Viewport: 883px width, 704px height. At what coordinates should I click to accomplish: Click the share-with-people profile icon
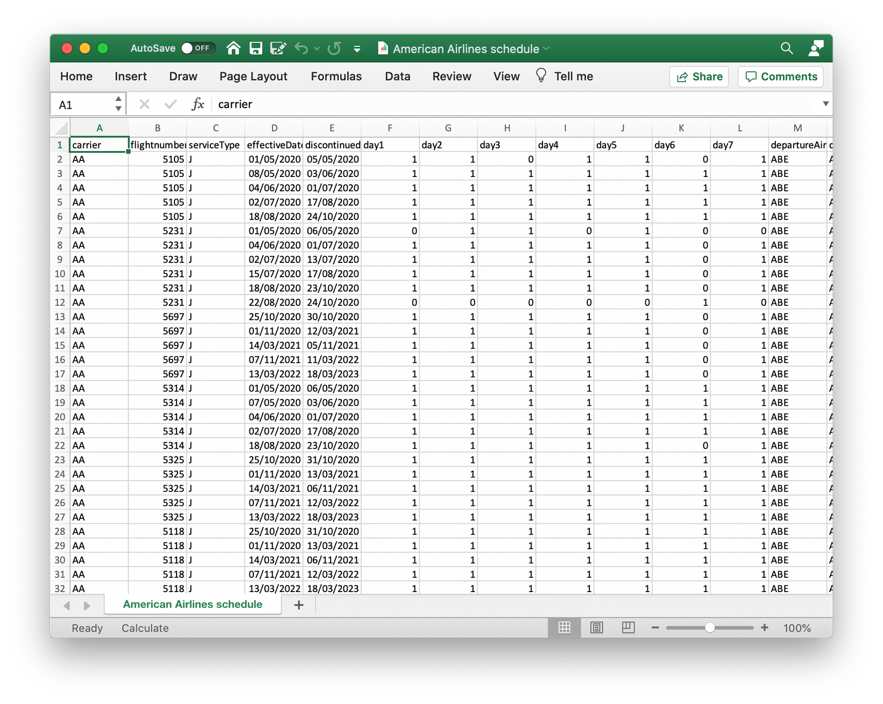click(x=815, y=49)
